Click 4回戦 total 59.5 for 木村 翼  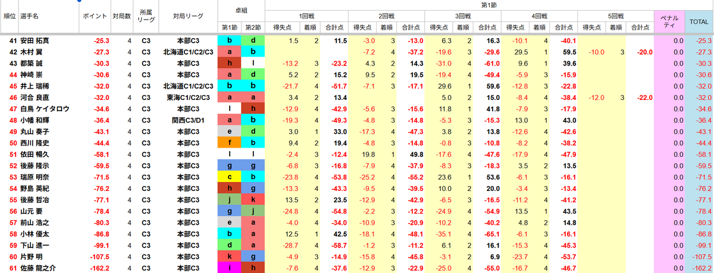[x=569, y=52]
